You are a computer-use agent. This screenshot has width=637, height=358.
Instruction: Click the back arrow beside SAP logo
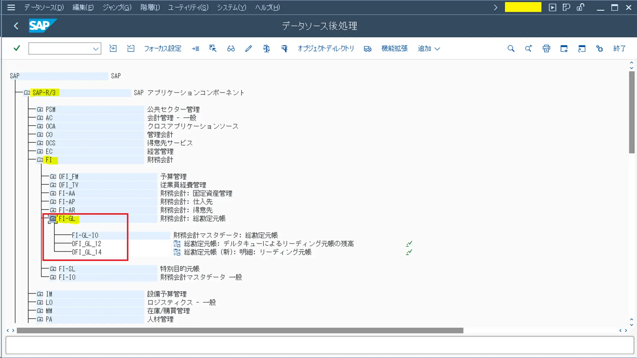point(16,26)
